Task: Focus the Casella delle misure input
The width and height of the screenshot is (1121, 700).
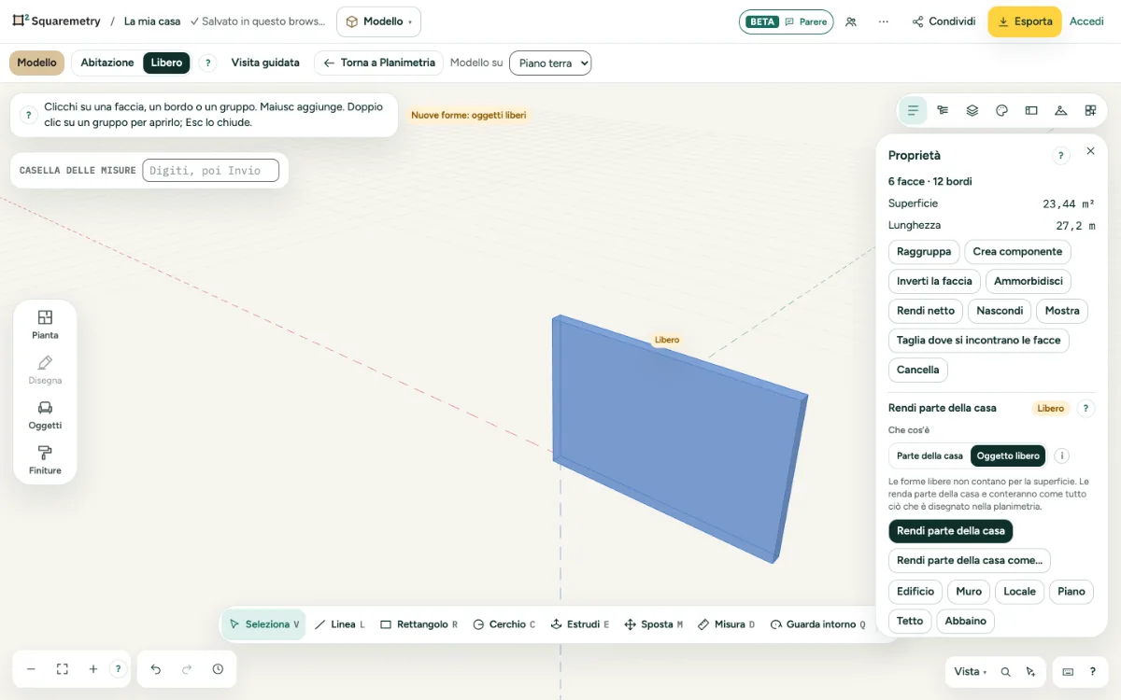Action: click(210, 171)
